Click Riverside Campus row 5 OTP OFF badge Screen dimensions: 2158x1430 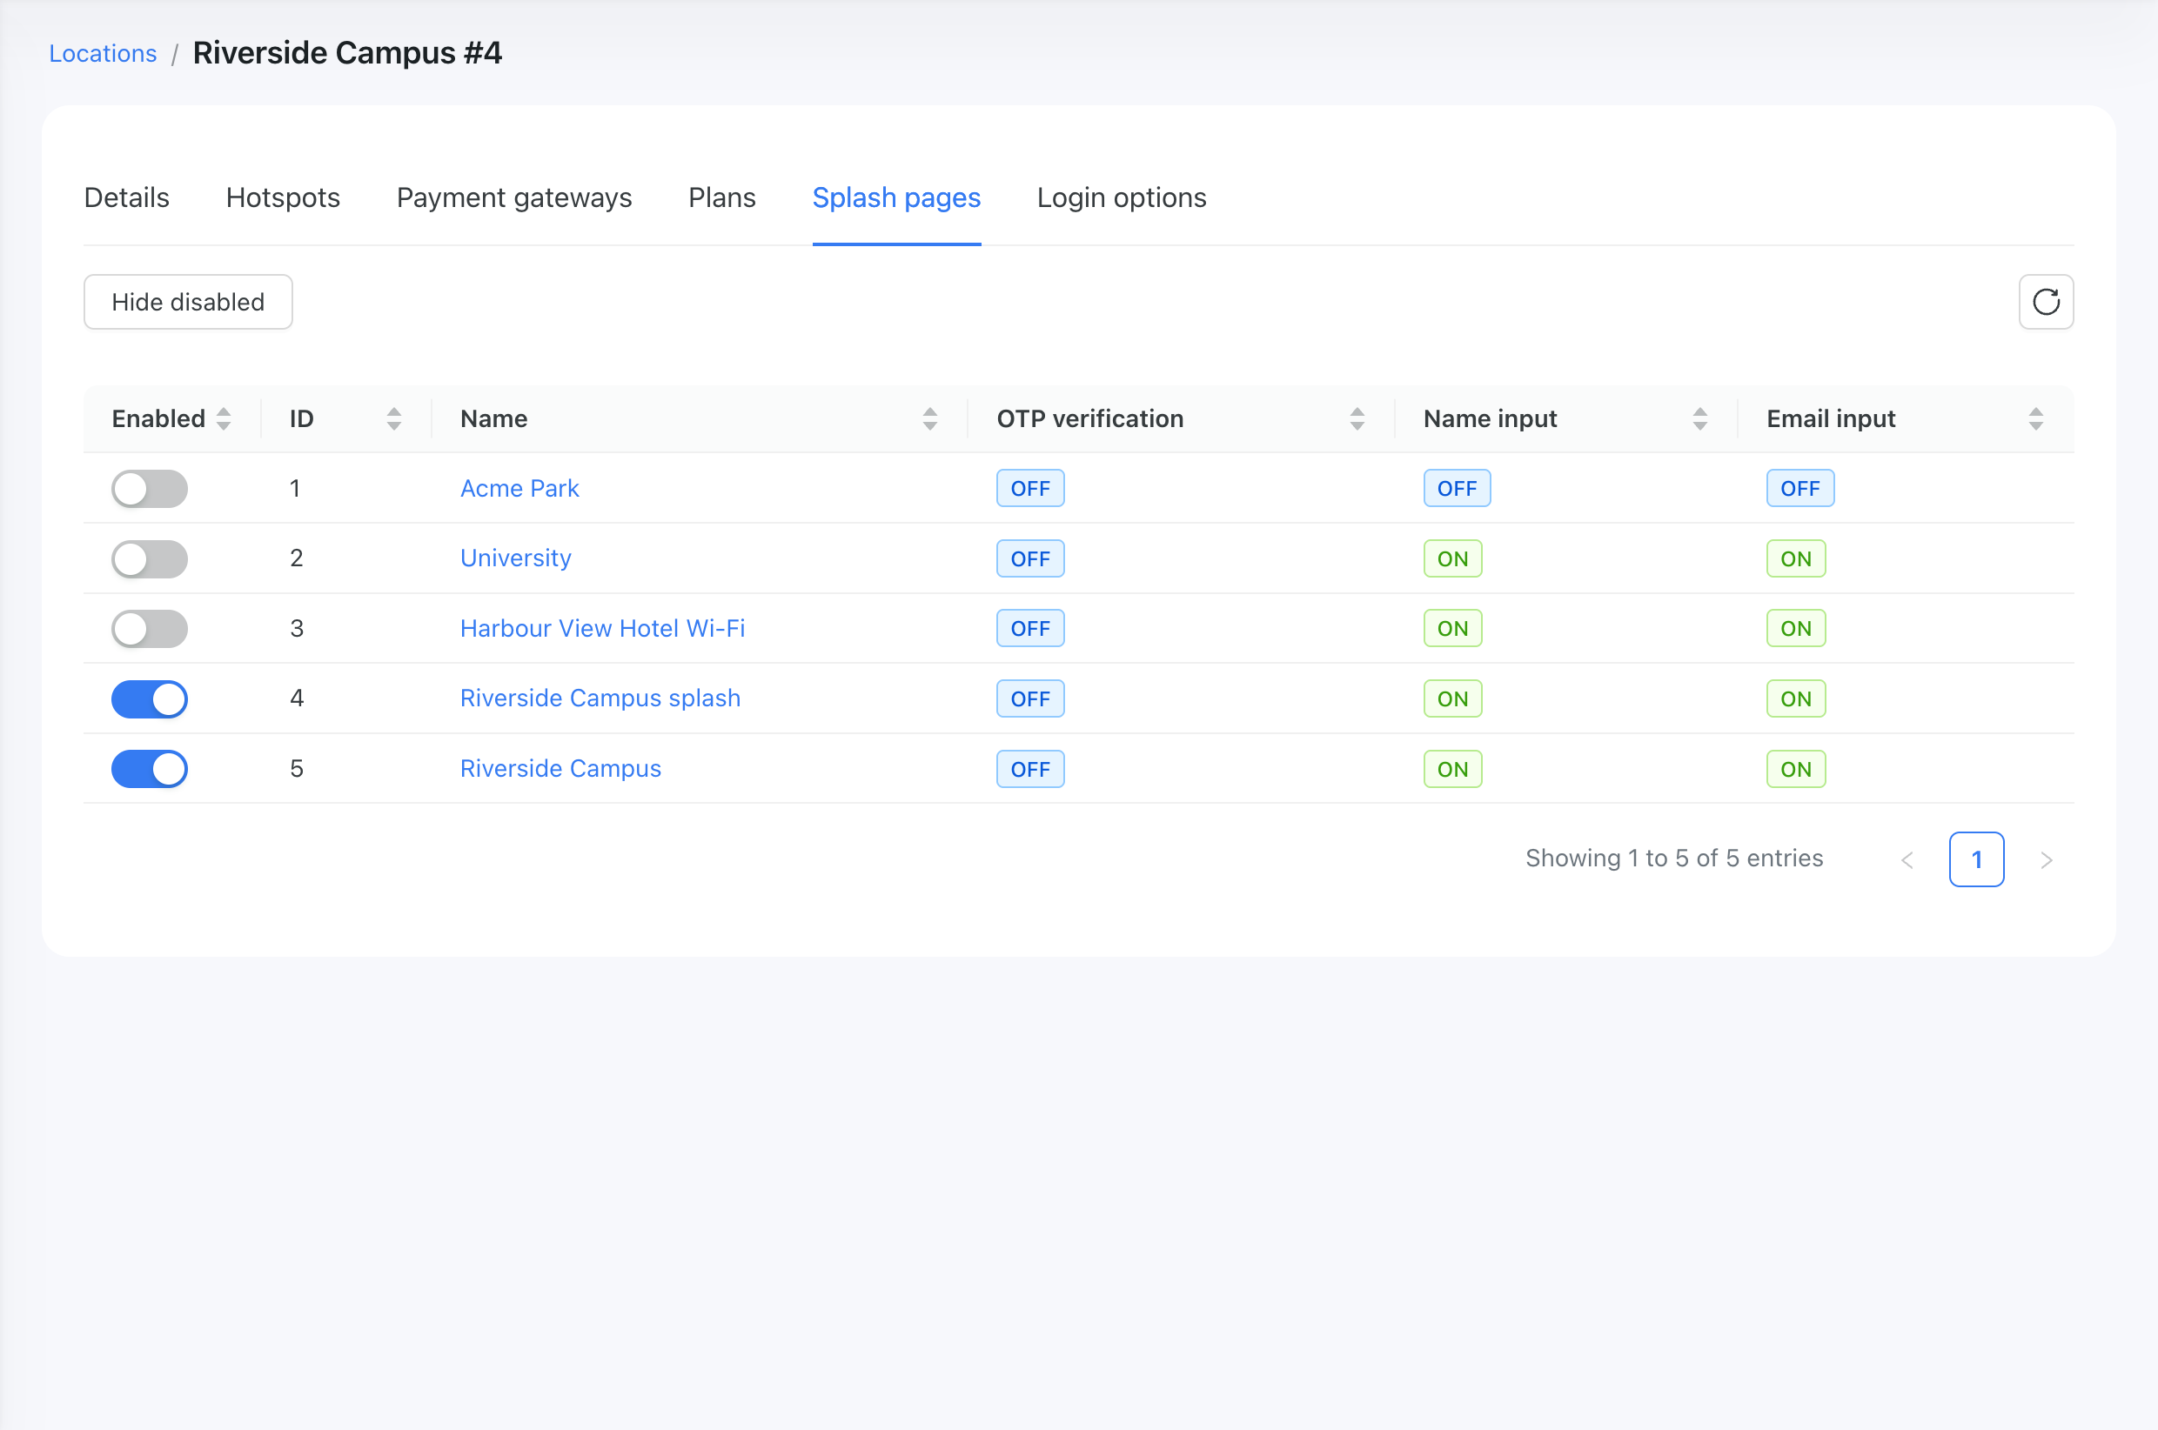tap(1029, 770)
